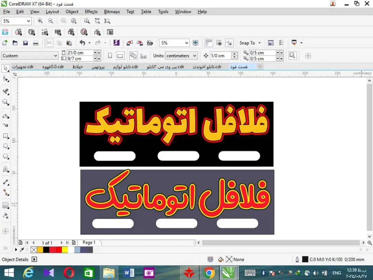Click the Zoom In magnifier icon
This screenshot has height=280, width=373.
click(x=40, y=21)
